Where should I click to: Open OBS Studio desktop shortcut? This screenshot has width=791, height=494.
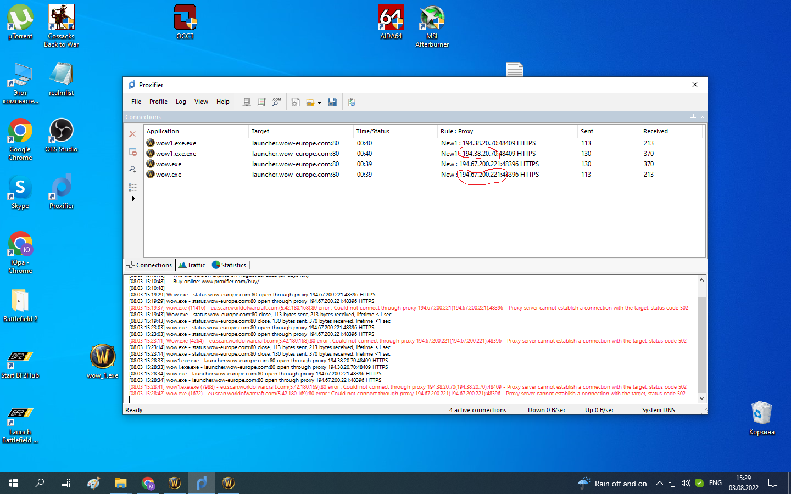pyautogui.click(x=61, y=136)
